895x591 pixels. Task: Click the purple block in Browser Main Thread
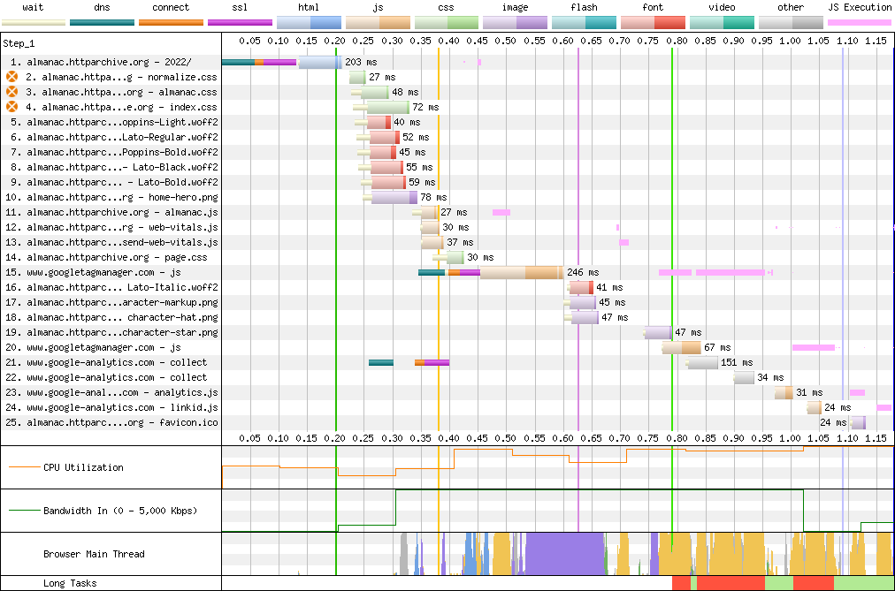pos(563,554)
